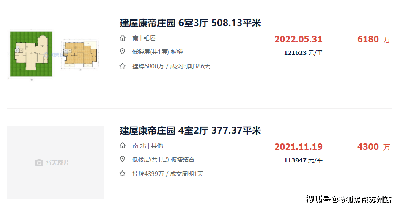This screenshot has height=208, width=400.
Task: Open listing 建屋康帝庄园 4室2厅 377.37平米
Action: click(x=190, y=131)
